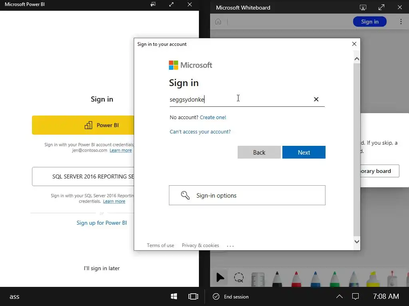Open Can't access your account? link

coord(200,131)
